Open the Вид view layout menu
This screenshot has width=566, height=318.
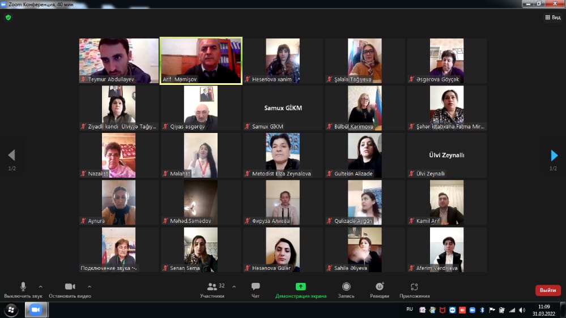[x=552, y=18]
